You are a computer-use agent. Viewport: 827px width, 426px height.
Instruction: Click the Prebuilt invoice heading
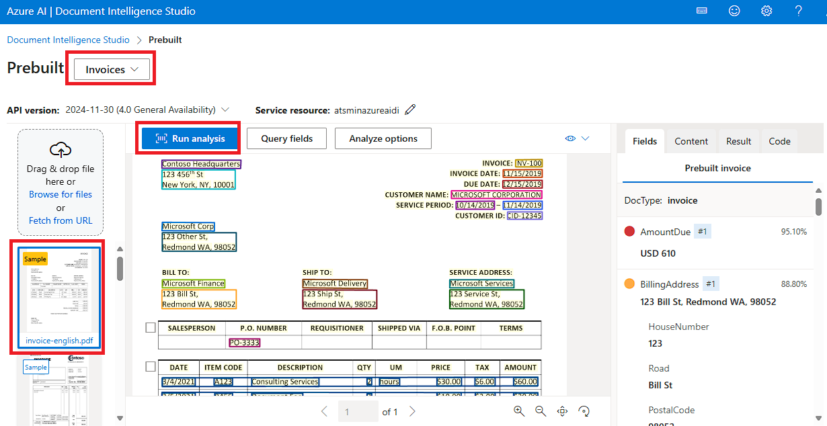tap(717, 168)
